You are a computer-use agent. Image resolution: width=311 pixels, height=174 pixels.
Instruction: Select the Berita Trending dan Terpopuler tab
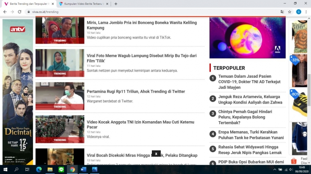point(29,4)
